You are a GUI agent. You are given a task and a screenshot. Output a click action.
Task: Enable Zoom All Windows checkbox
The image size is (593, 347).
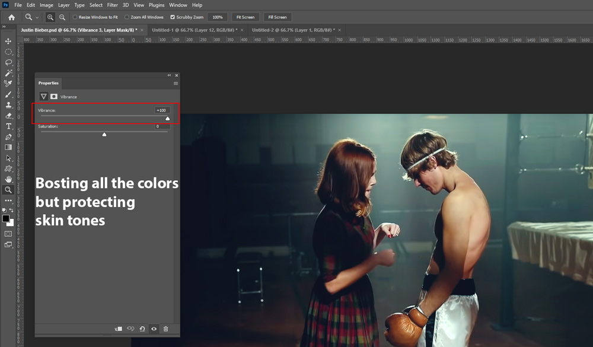(127, 17)
